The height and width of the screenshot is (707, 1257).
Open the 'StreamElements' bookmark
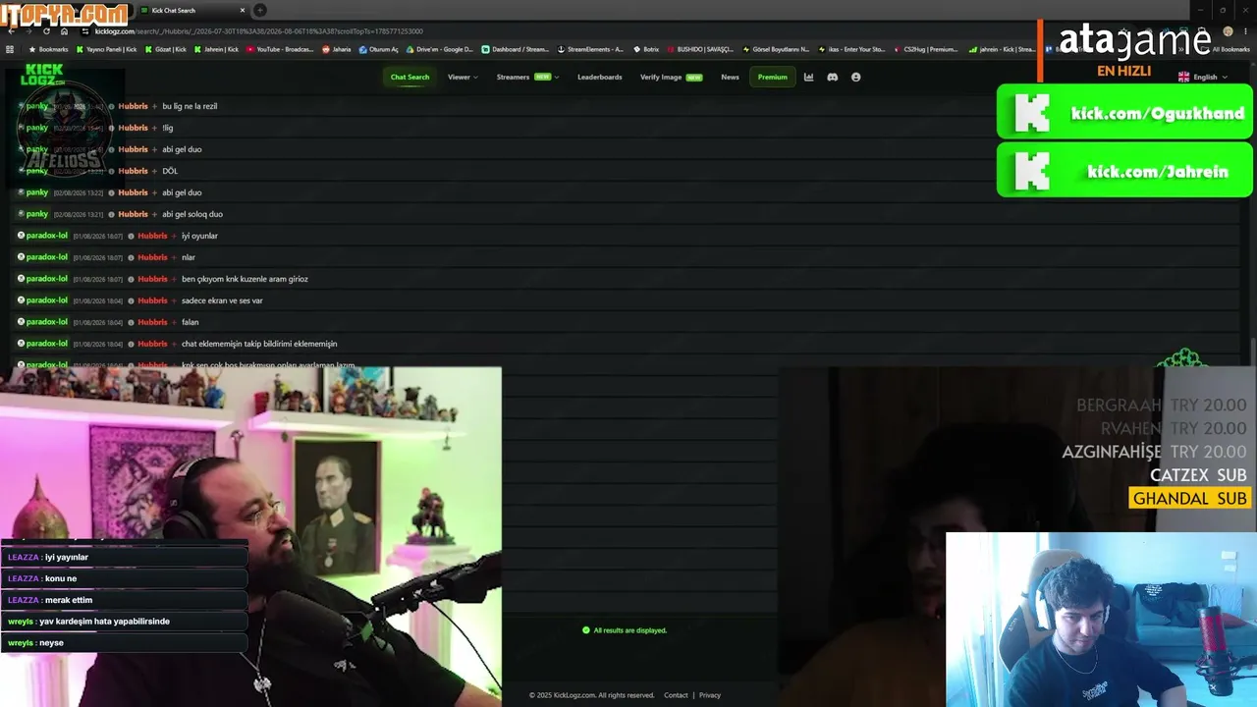pyautogui.click(x=590, y=49)
